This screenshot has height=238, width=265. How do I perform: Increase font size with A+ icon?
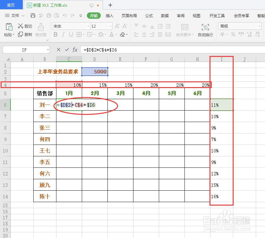click(x=117, y=26)
